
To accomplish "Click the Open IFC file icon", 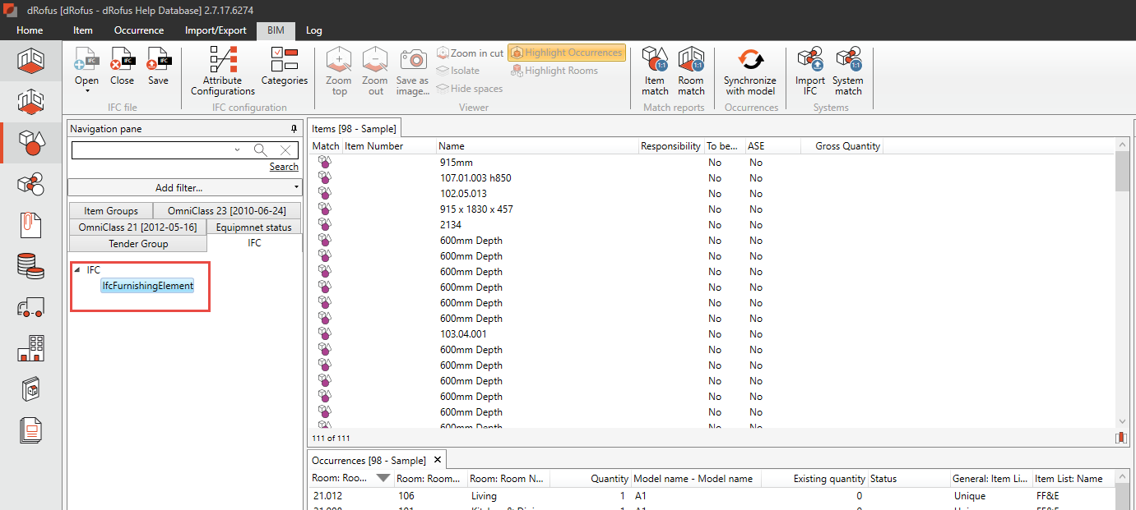I will (x=86, y=60).
